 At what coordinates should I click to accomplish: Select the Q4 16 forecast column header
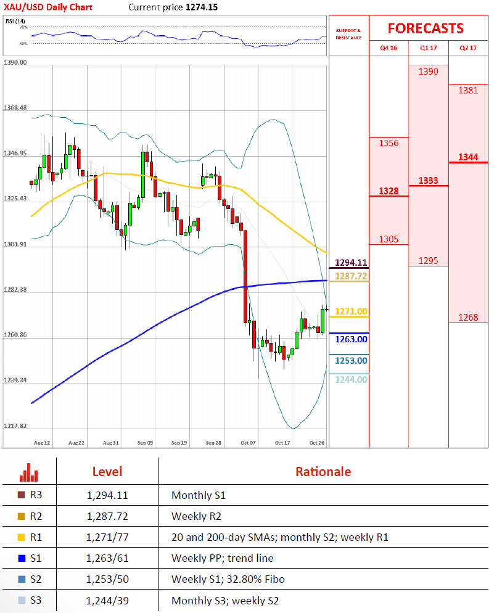[x=389, y=47]
